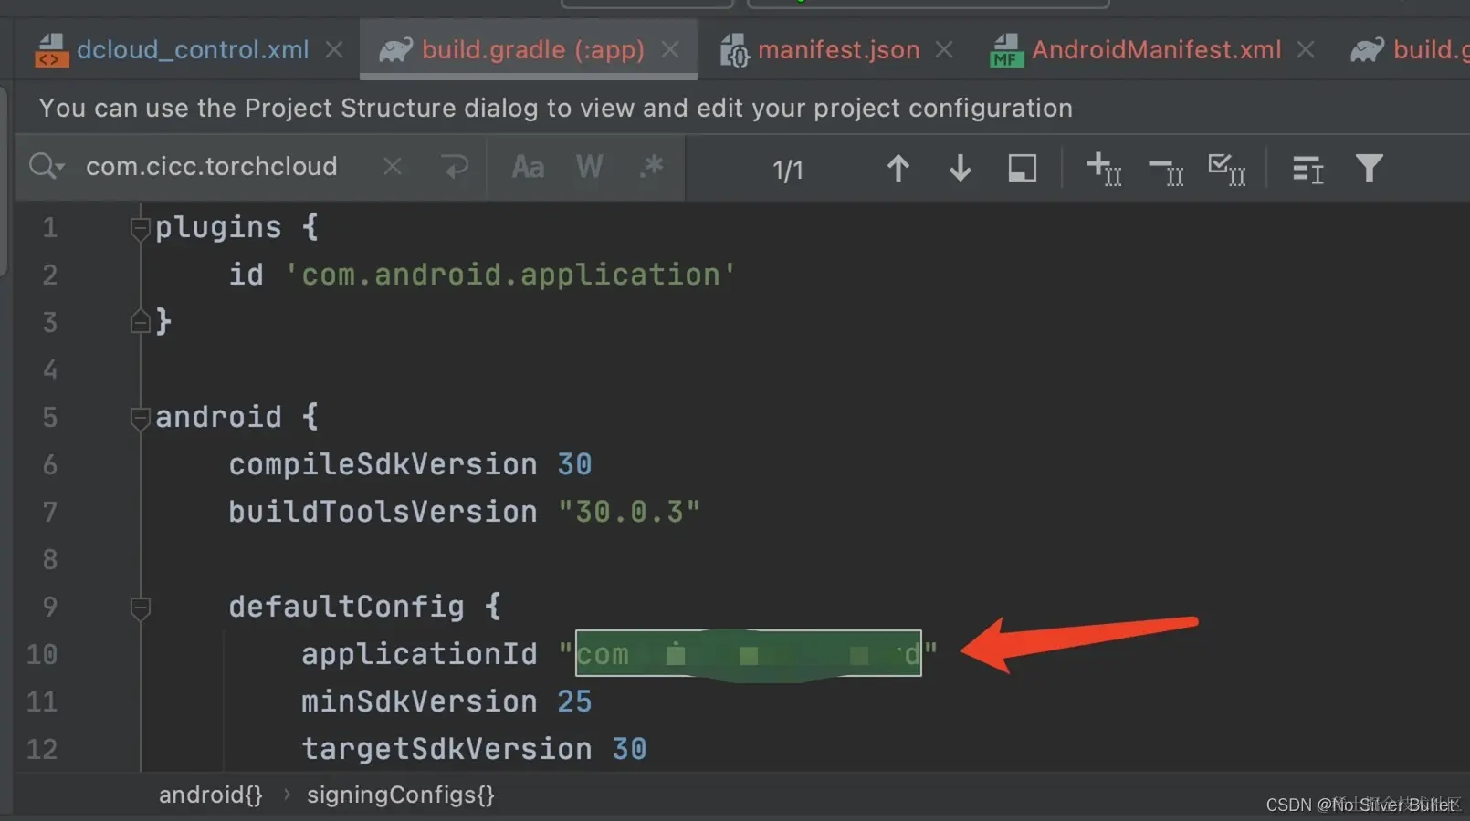
Task: Open the manifest.json tab
Action: tap(838, 50)
